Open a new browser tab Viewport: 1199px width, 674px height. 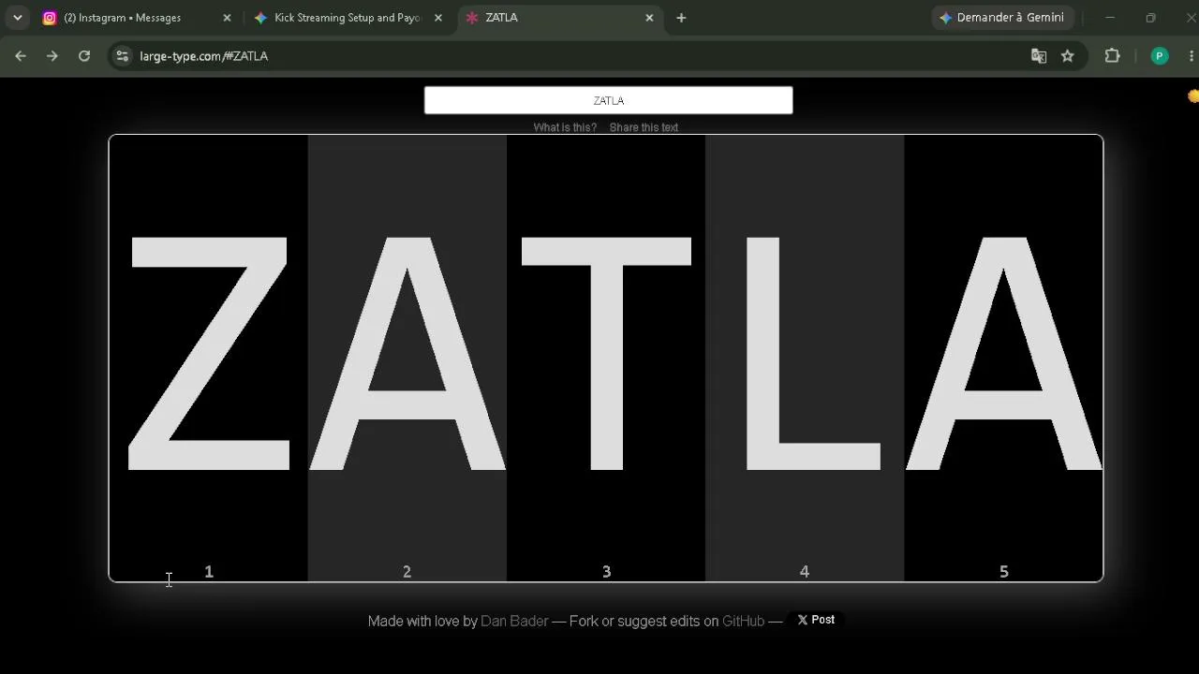(681, 18)
